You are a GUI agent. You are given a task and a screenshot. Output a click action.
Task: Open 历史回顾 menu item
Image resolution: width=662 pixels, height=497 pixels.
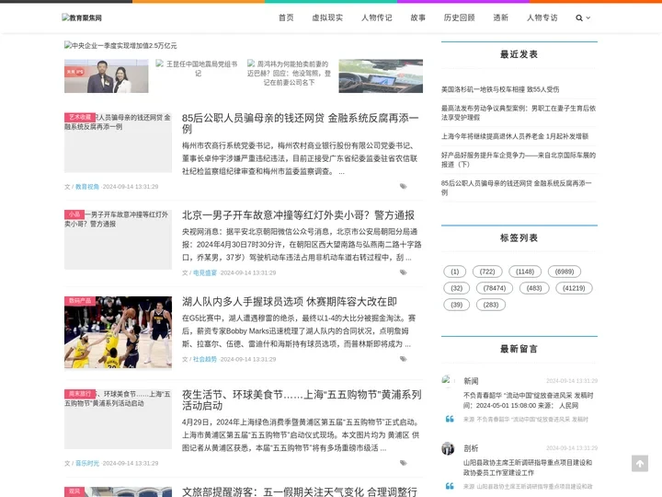click(460, 17)
